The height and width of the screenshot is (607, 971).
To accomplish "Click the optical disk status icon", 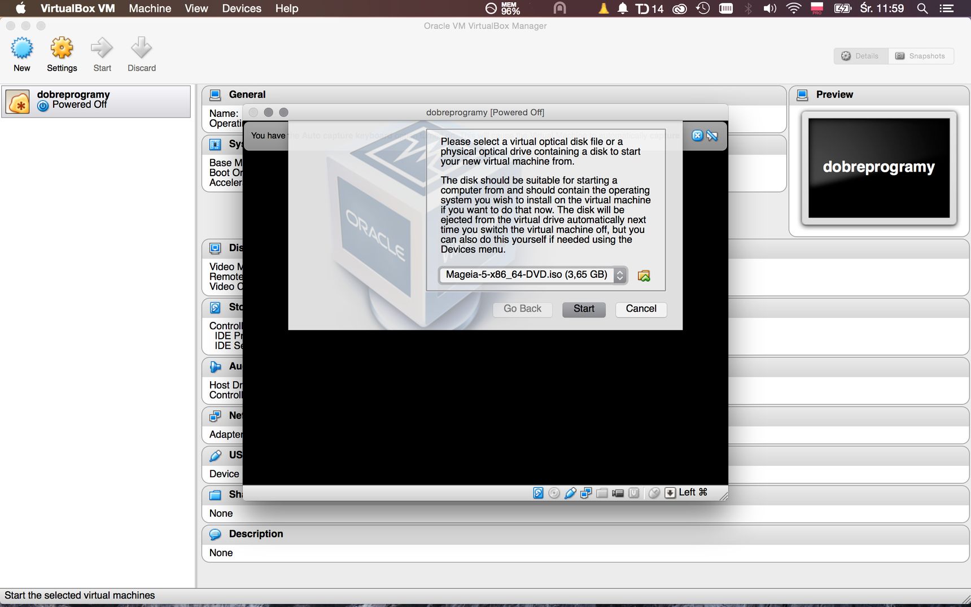I will tap(554, 493).
